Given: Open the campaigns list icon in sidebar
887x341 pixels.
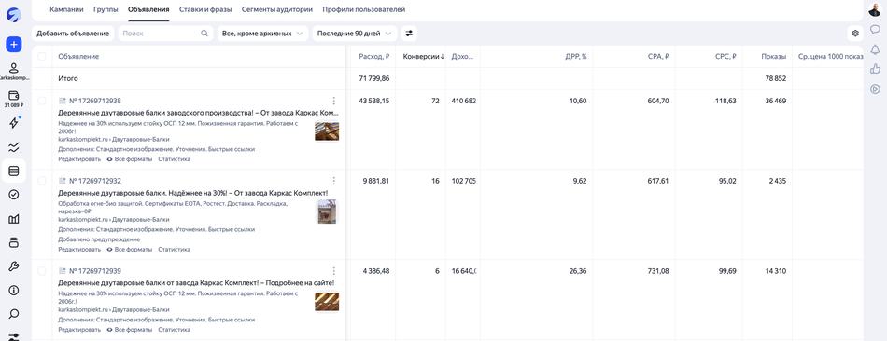Looking at the screenshot, I should point(14,171).
